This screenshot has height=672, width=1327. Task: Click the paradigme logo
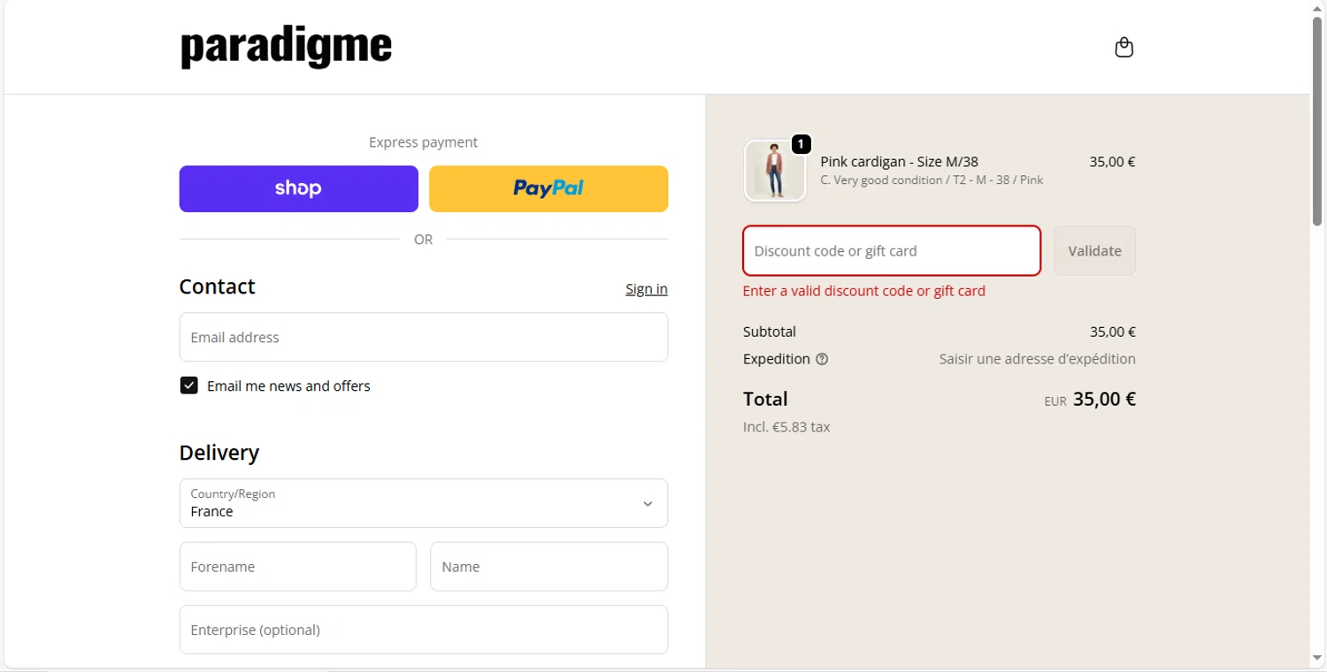point(286,48)
